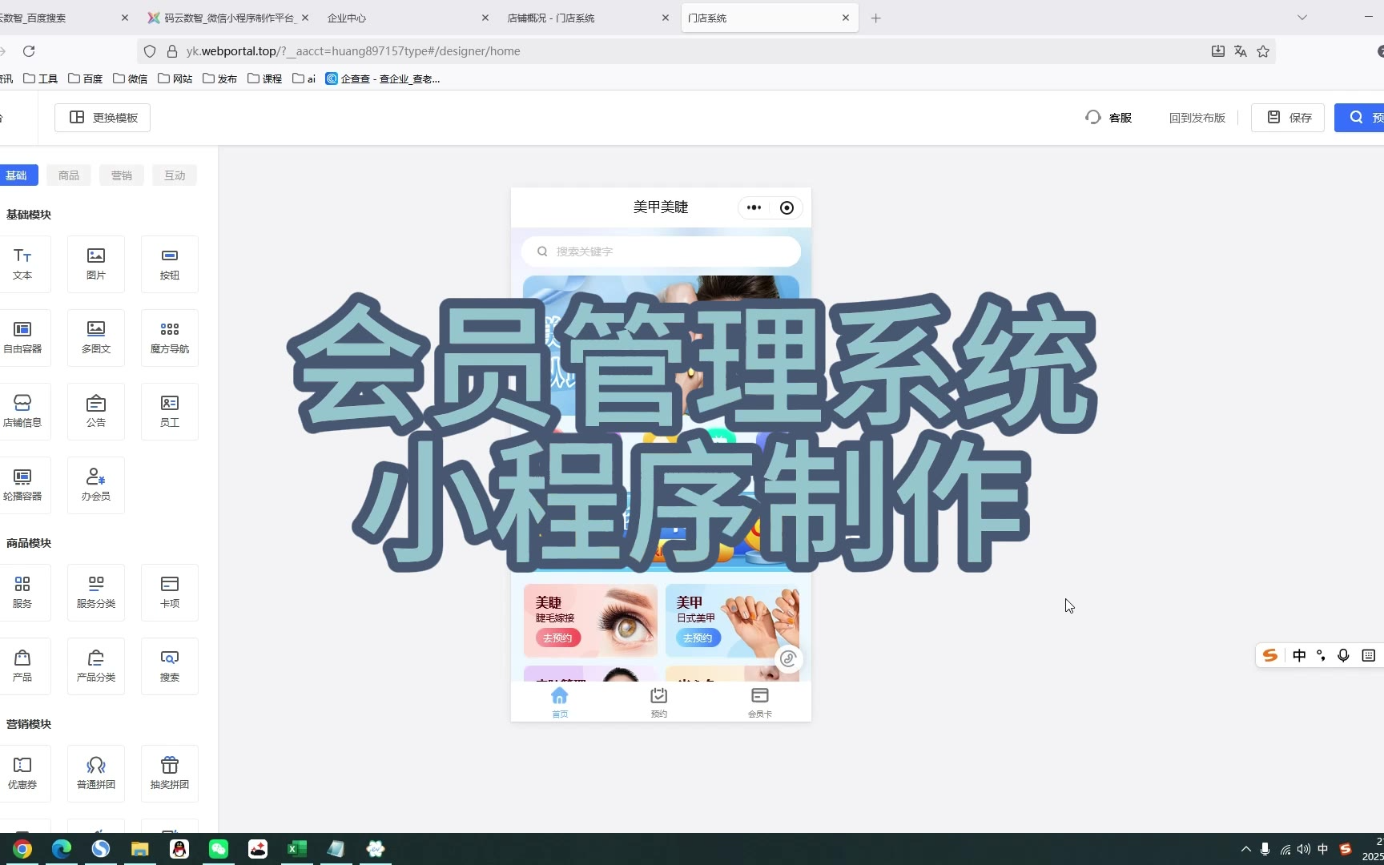This screenshot has width=1384, height=865.
Task: Open WeChat from the taskbar
Action: [219, 849]
